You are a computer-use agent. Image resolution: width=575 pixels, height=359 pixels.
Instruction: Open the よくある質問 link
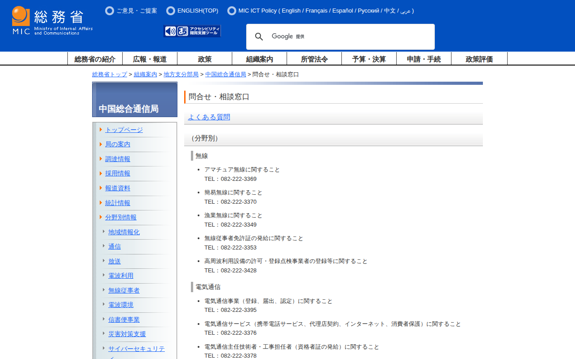tap(209, 117)
